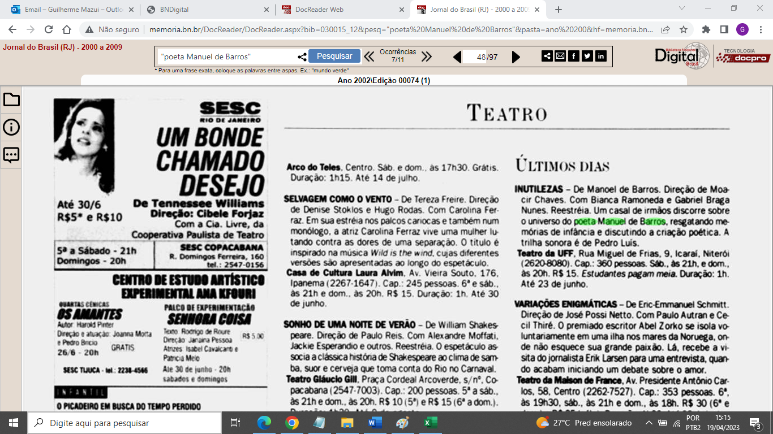Viewport: 773px width, 434px height.
Task: Click the weather widget 27°C Pred ensolarado
Action: (x=583, y=423)
